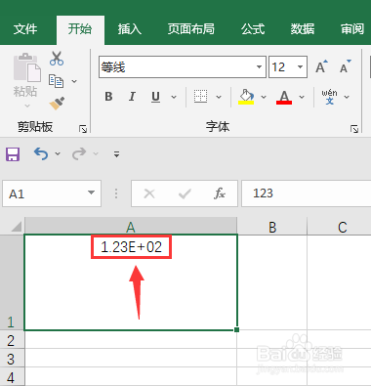Open Clipboard pane launcher
The image size is (371, 386).
[83, 129]
